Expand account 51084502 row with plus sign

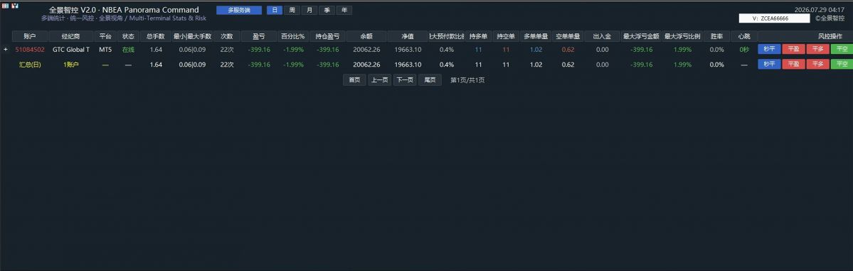(x=6, y=50)
